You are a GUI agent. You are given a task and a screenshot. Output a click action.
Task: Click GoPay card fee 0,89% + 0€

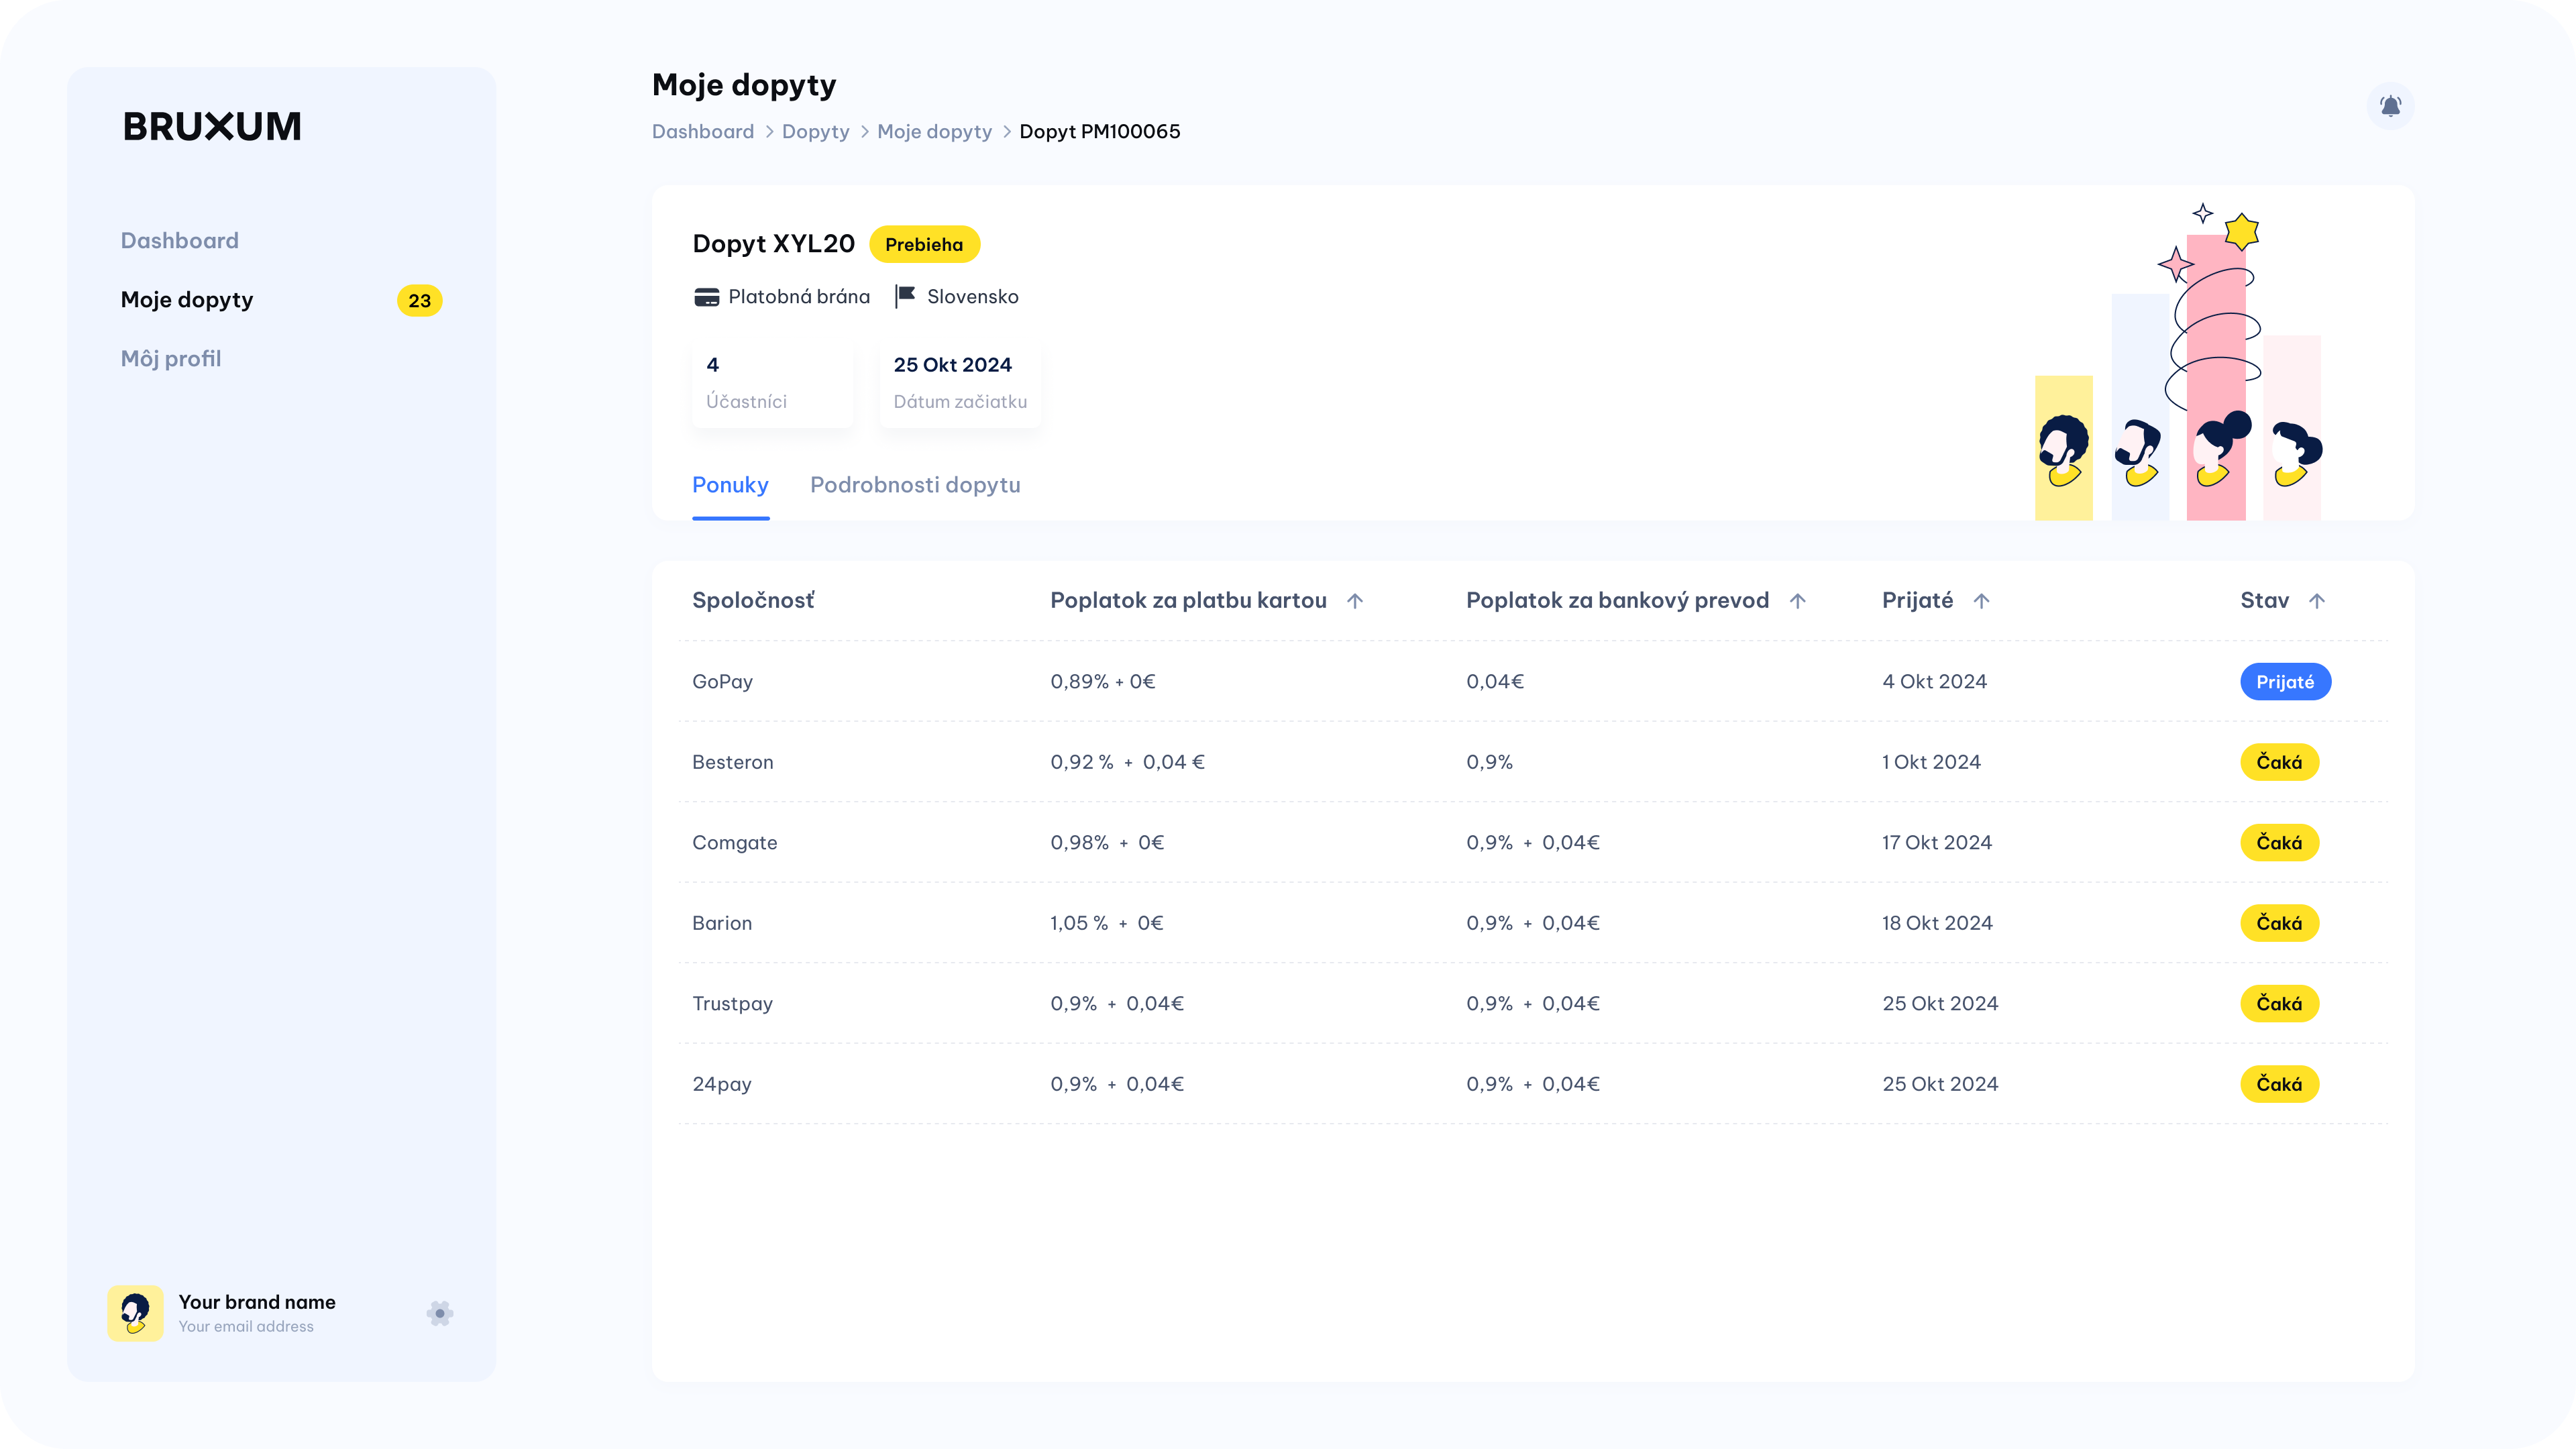(x=1103, y=682)
